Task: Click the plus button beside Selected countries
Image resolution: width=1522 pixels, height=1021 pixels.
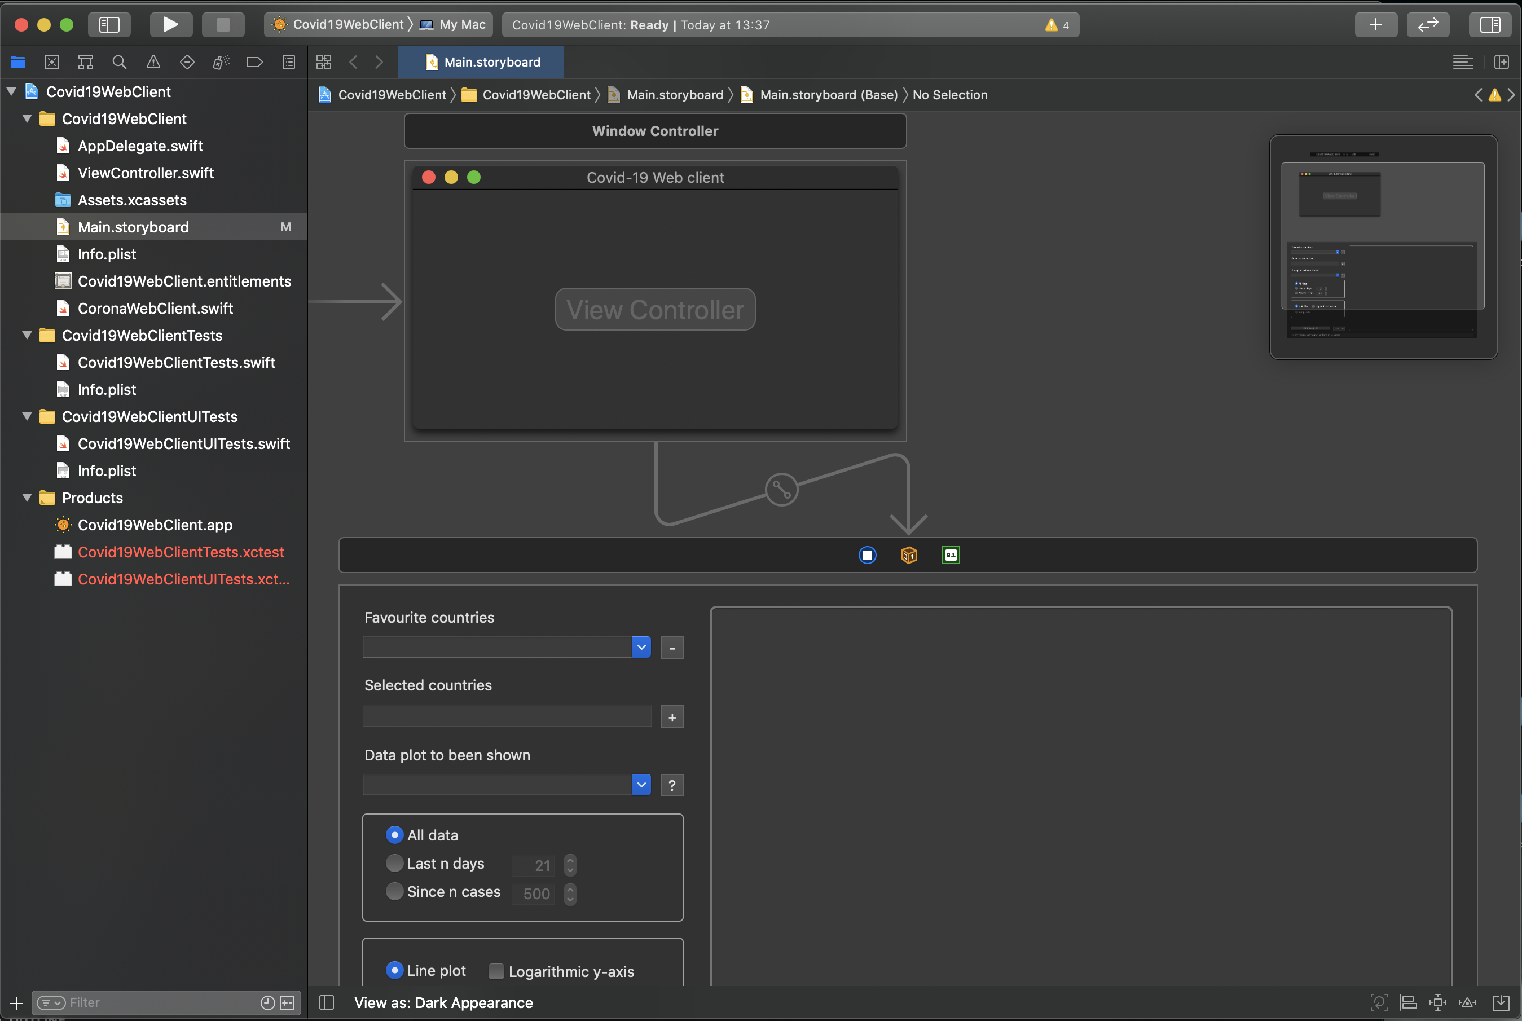Action: pos(672,716)
